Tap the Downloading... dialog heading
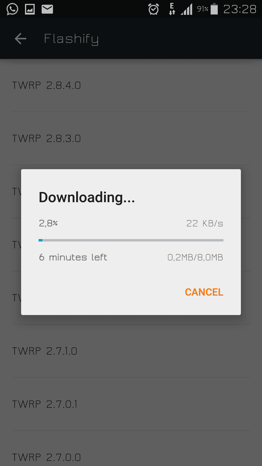This screenshot has height=466, width=262. pos(87,198)
